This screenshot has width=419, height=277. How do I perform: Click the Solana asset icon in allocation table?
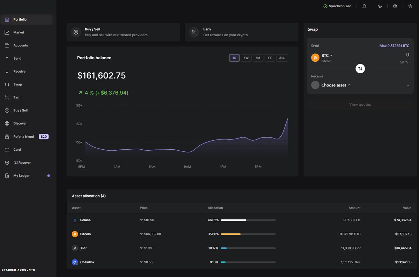click(75, 220)
